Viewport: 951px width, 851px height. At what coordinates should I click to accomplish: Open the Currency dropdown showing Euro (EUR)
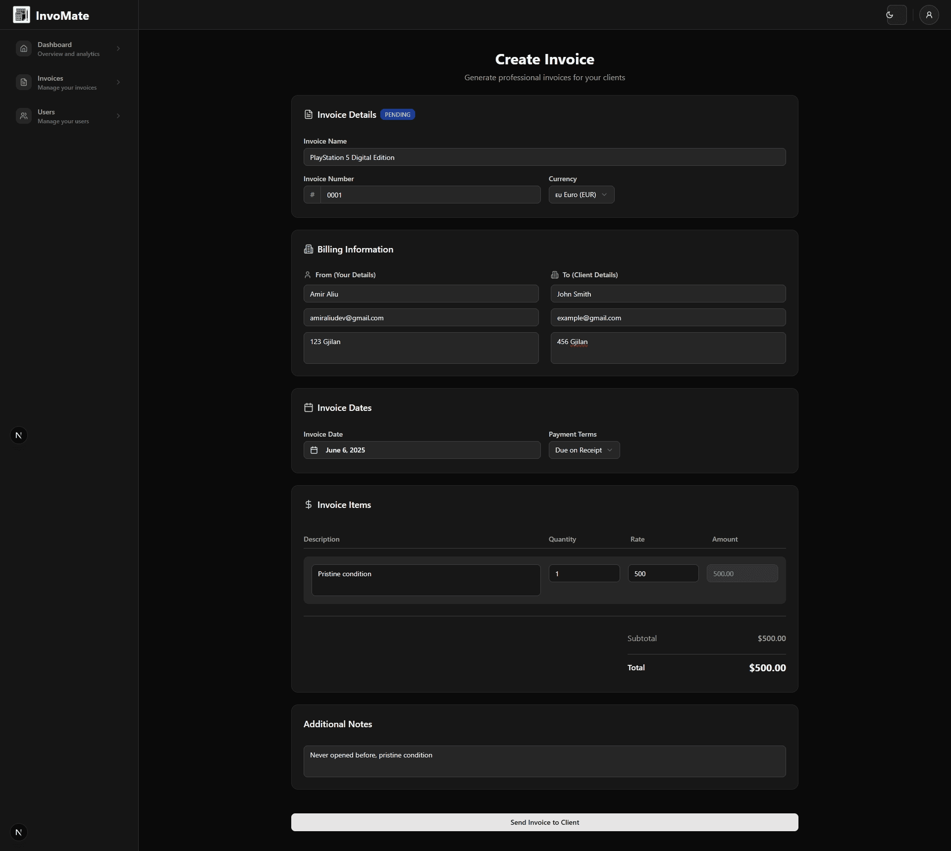(581, 194)
